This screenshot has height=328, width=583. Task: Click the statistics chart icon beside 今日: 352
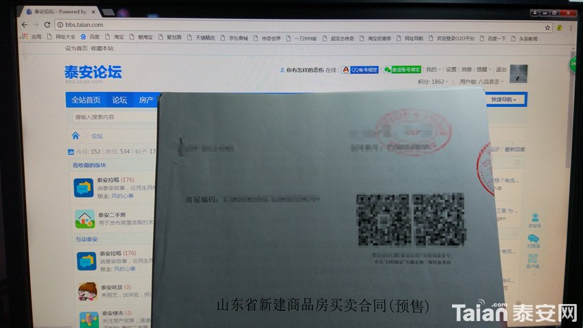(71, 152)
